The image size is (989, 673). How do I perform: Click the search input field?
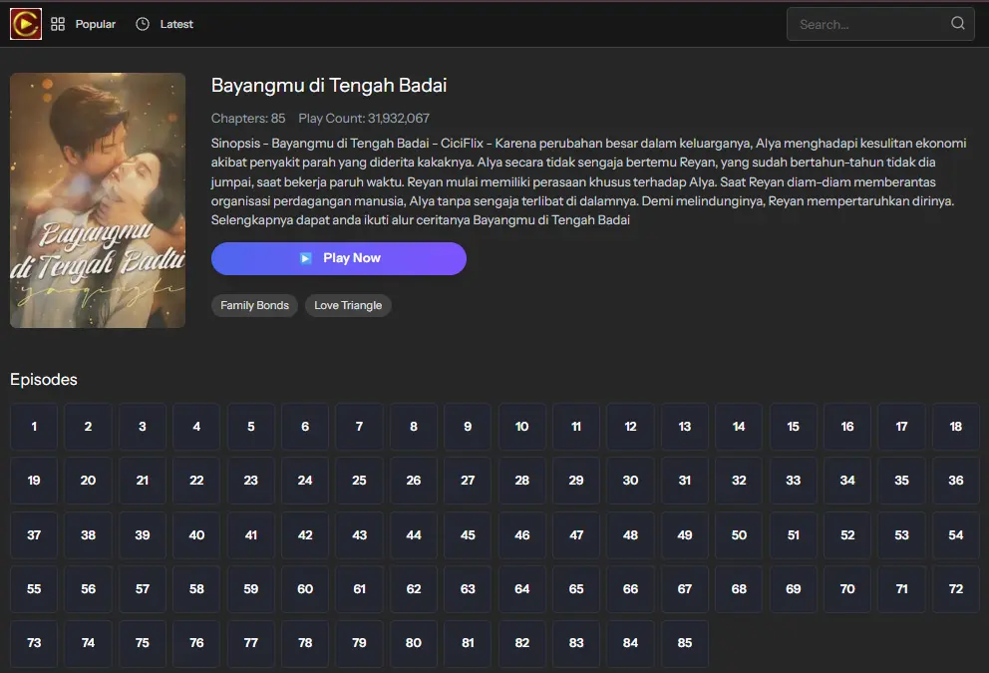pos(867,23)
